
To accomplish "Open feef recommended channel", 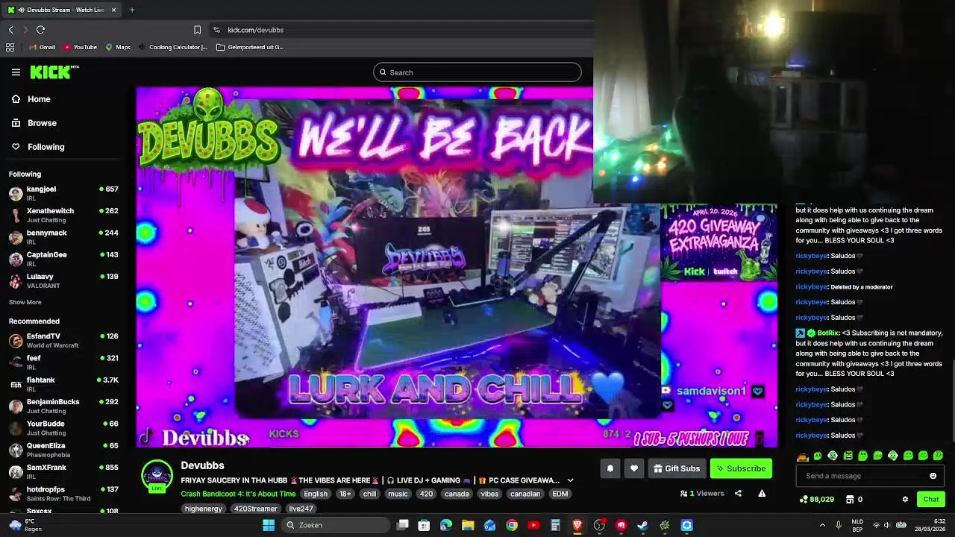I will (63, 362).
